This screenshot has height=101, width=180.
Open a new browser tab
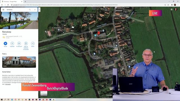(x=25, y=2)
